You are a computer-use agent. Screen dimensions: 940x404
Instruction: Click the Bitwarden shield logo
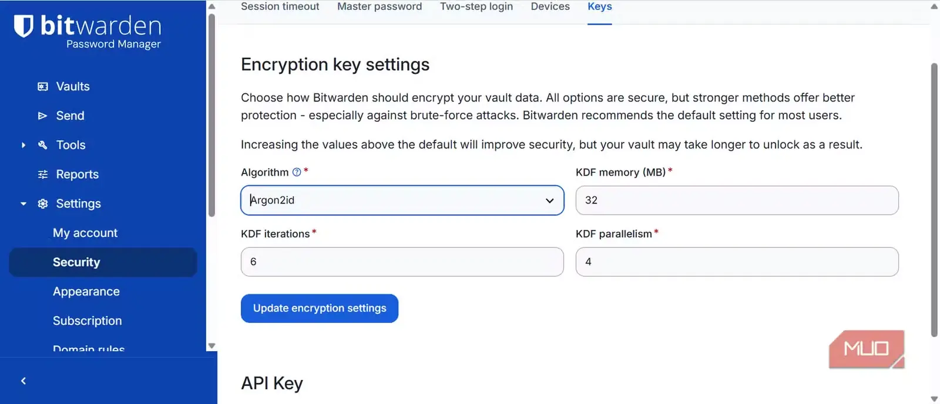(23, 26)
